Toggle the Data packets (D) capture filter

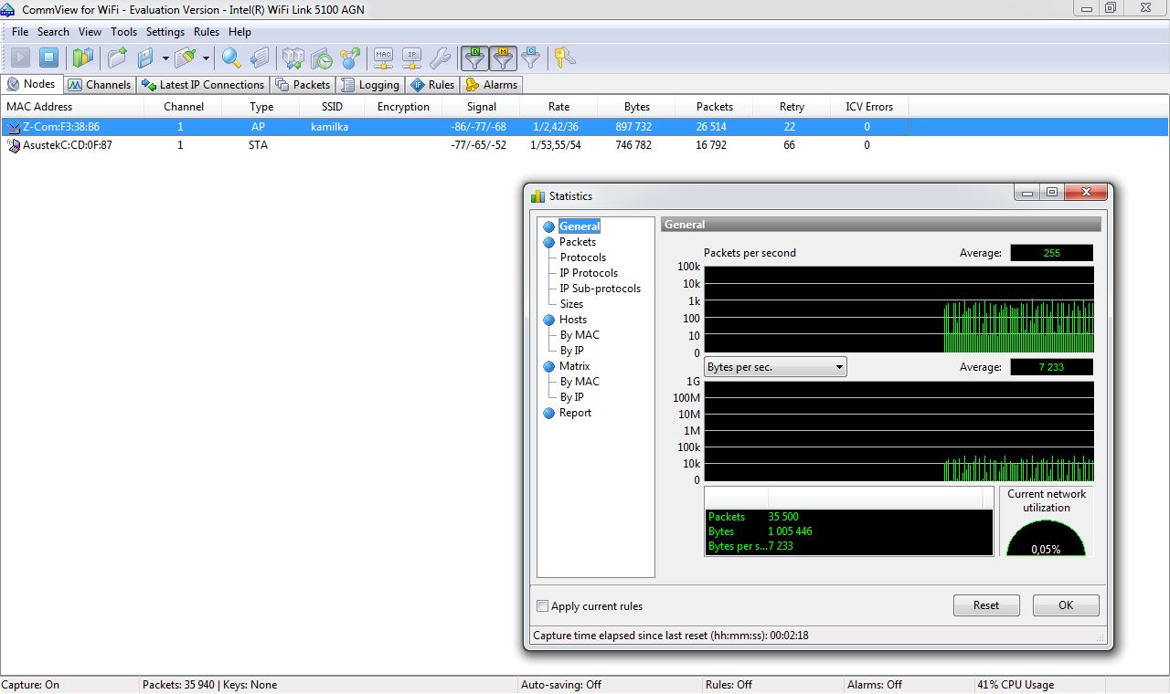(474, 58)
